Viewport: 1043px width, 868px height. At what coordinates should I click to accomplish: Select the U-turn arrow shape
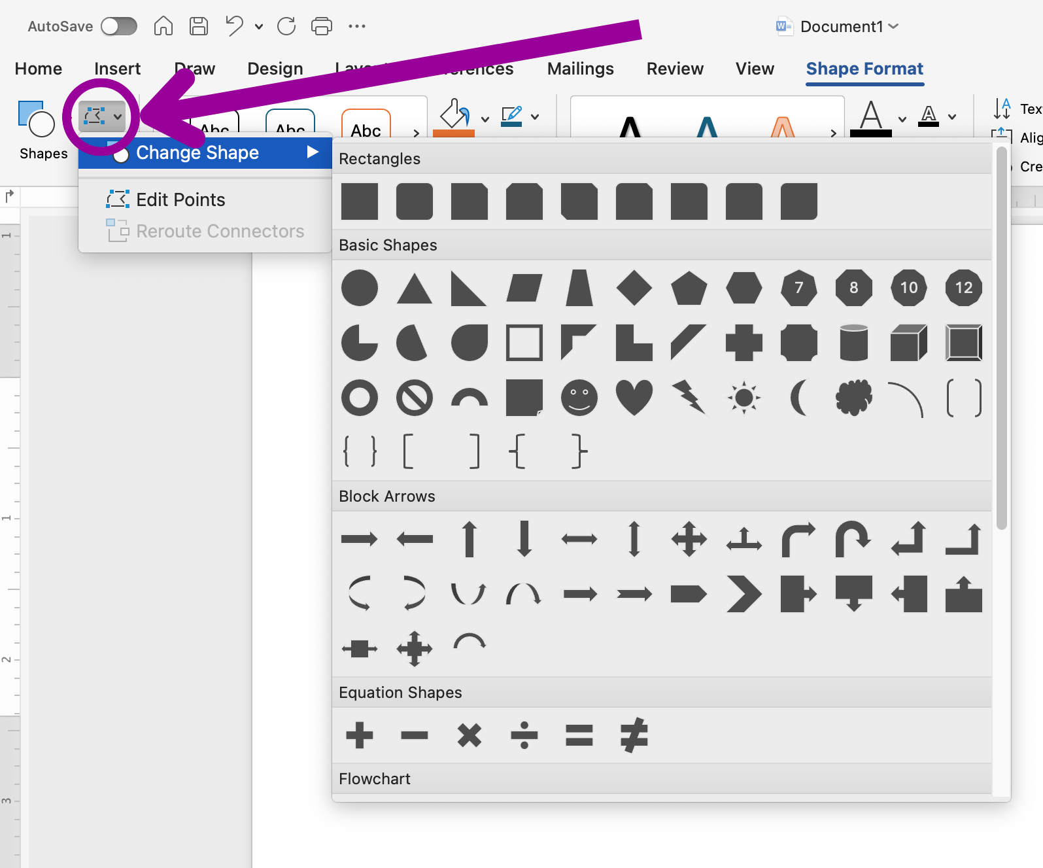click(854, 539)
